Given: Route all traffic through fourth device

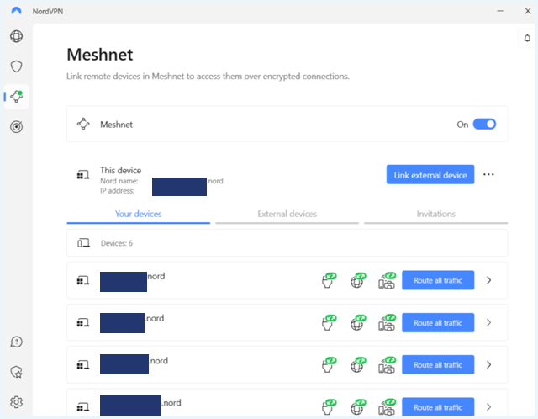Looking at the screenshot, I should [x=438, y=407].
